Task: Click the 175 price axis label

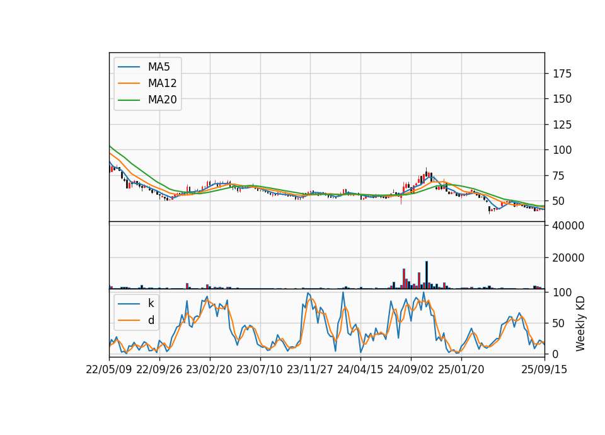Action: click(x=562, y=74)
